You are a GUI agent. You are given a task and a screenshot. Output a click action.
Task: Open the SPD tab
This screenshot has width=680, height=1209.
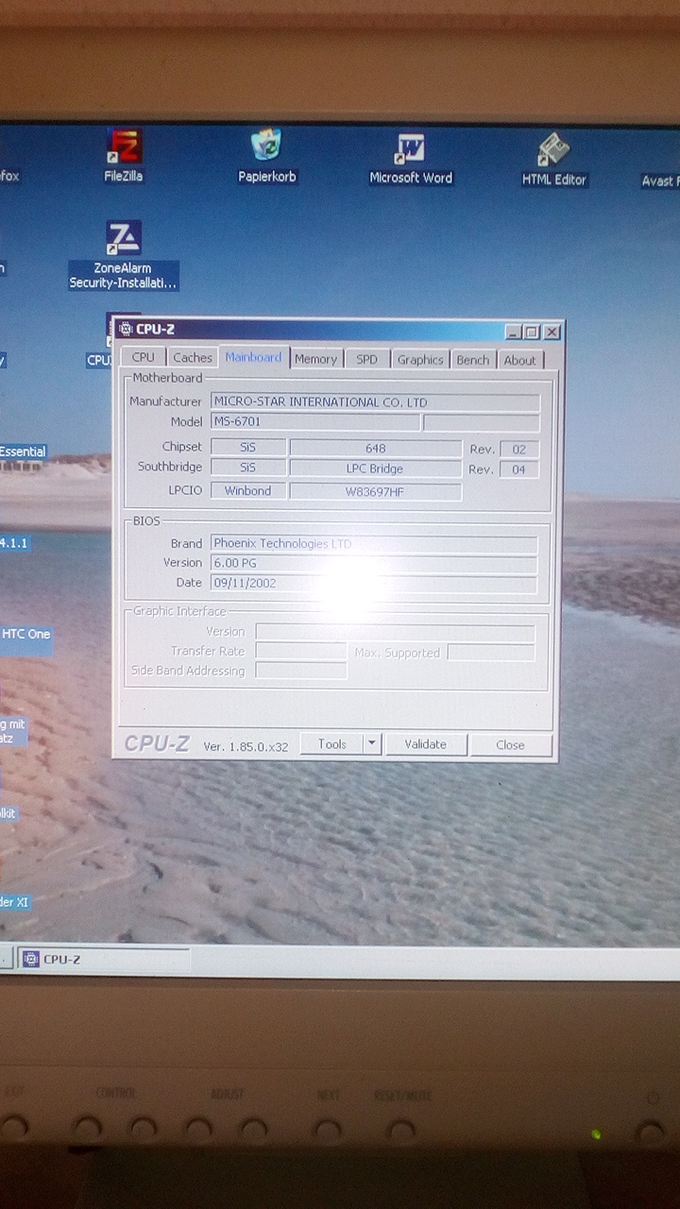pos(366,359)
